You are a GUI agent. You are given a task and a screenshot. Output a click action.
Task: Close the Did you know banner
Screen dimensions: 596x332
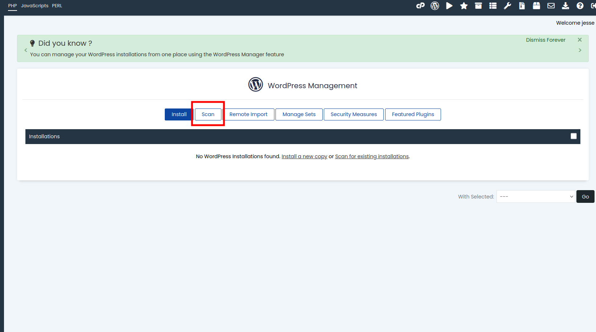[x=580, y=40]
